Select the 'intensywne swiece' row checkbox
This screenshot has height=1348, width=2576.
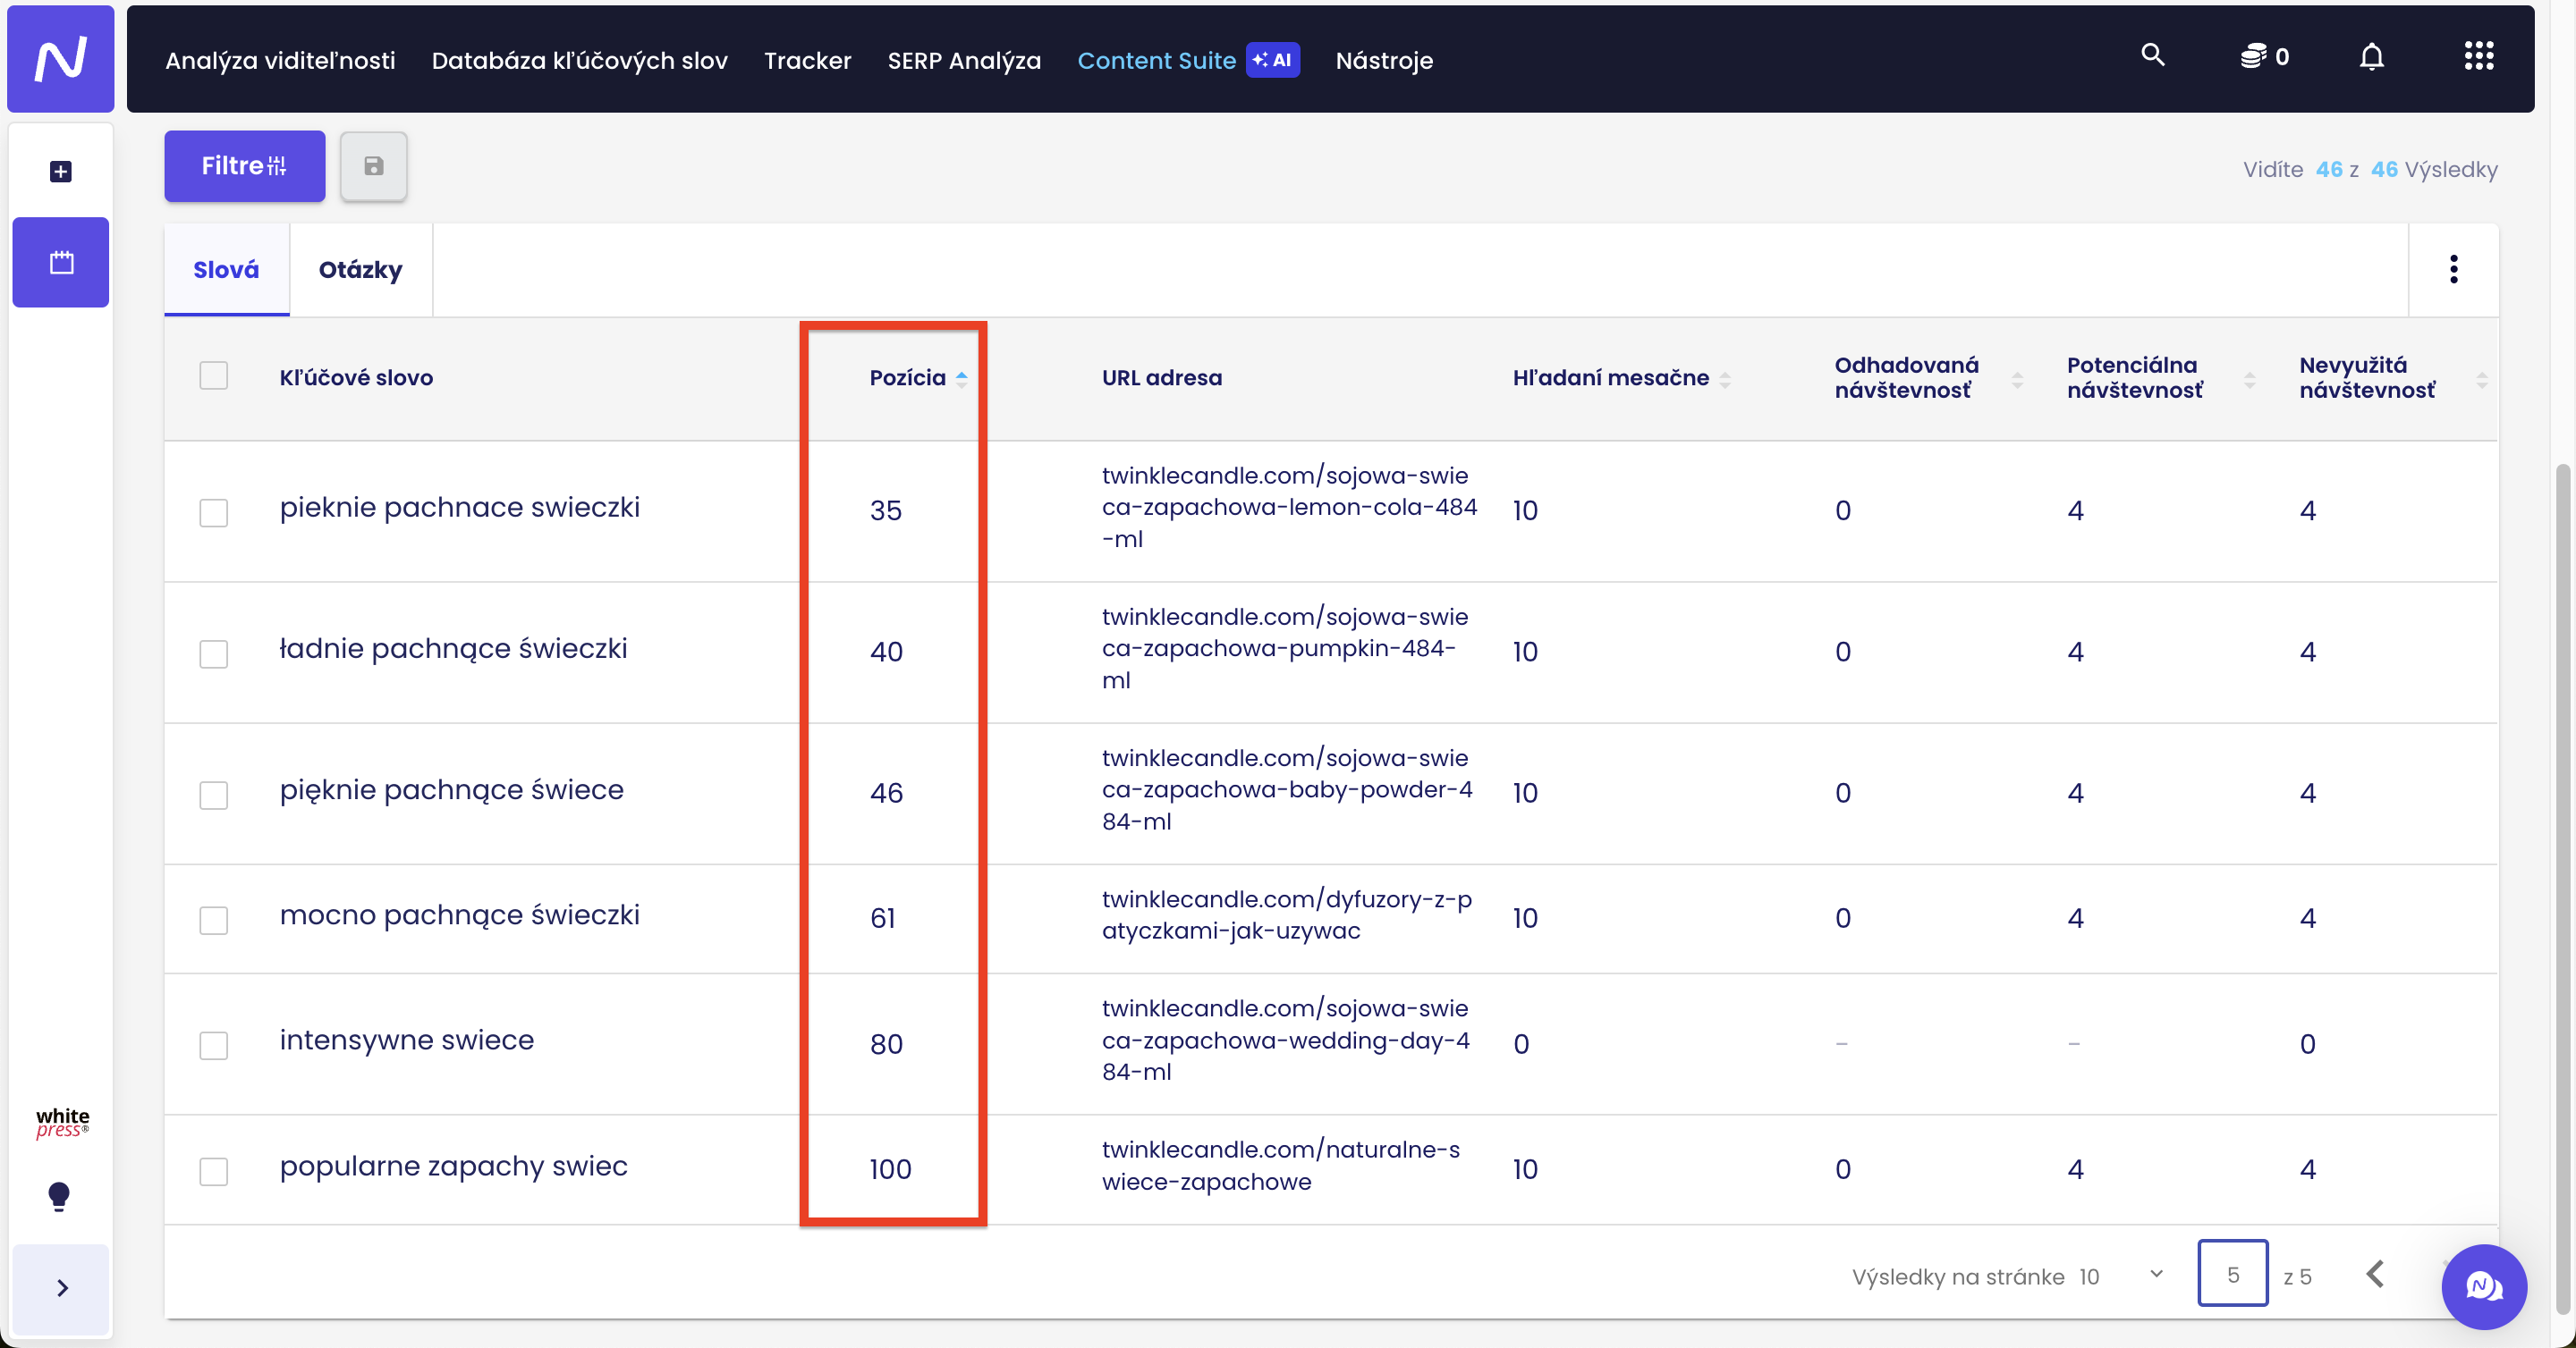click(214, 1045)
